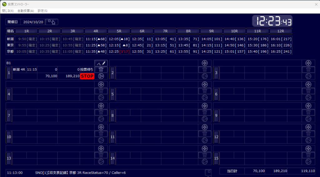Click the plus icon for slot 13
This screenshot has width=320, height=177.
pyautogui.click(x=101, y=148)
